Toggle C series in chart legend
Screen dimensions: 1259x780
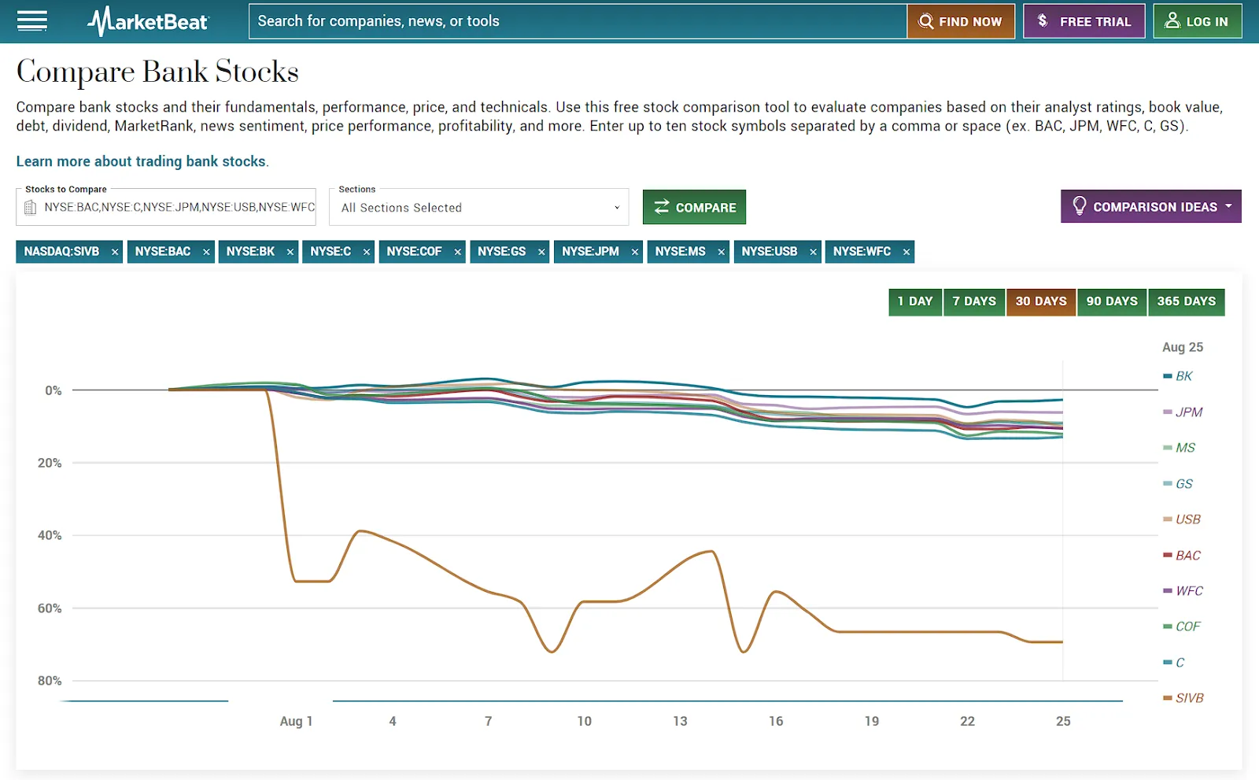tap(1174, 663)
